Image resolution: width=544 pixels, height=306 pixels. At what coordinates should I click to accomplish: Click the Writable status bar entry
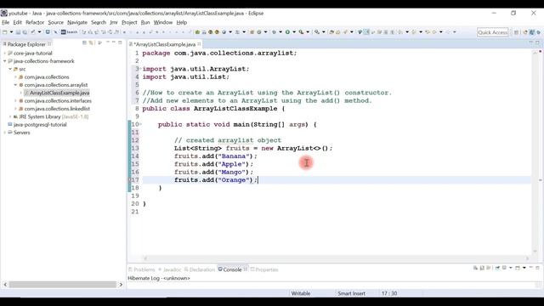(x=300, y=293)
